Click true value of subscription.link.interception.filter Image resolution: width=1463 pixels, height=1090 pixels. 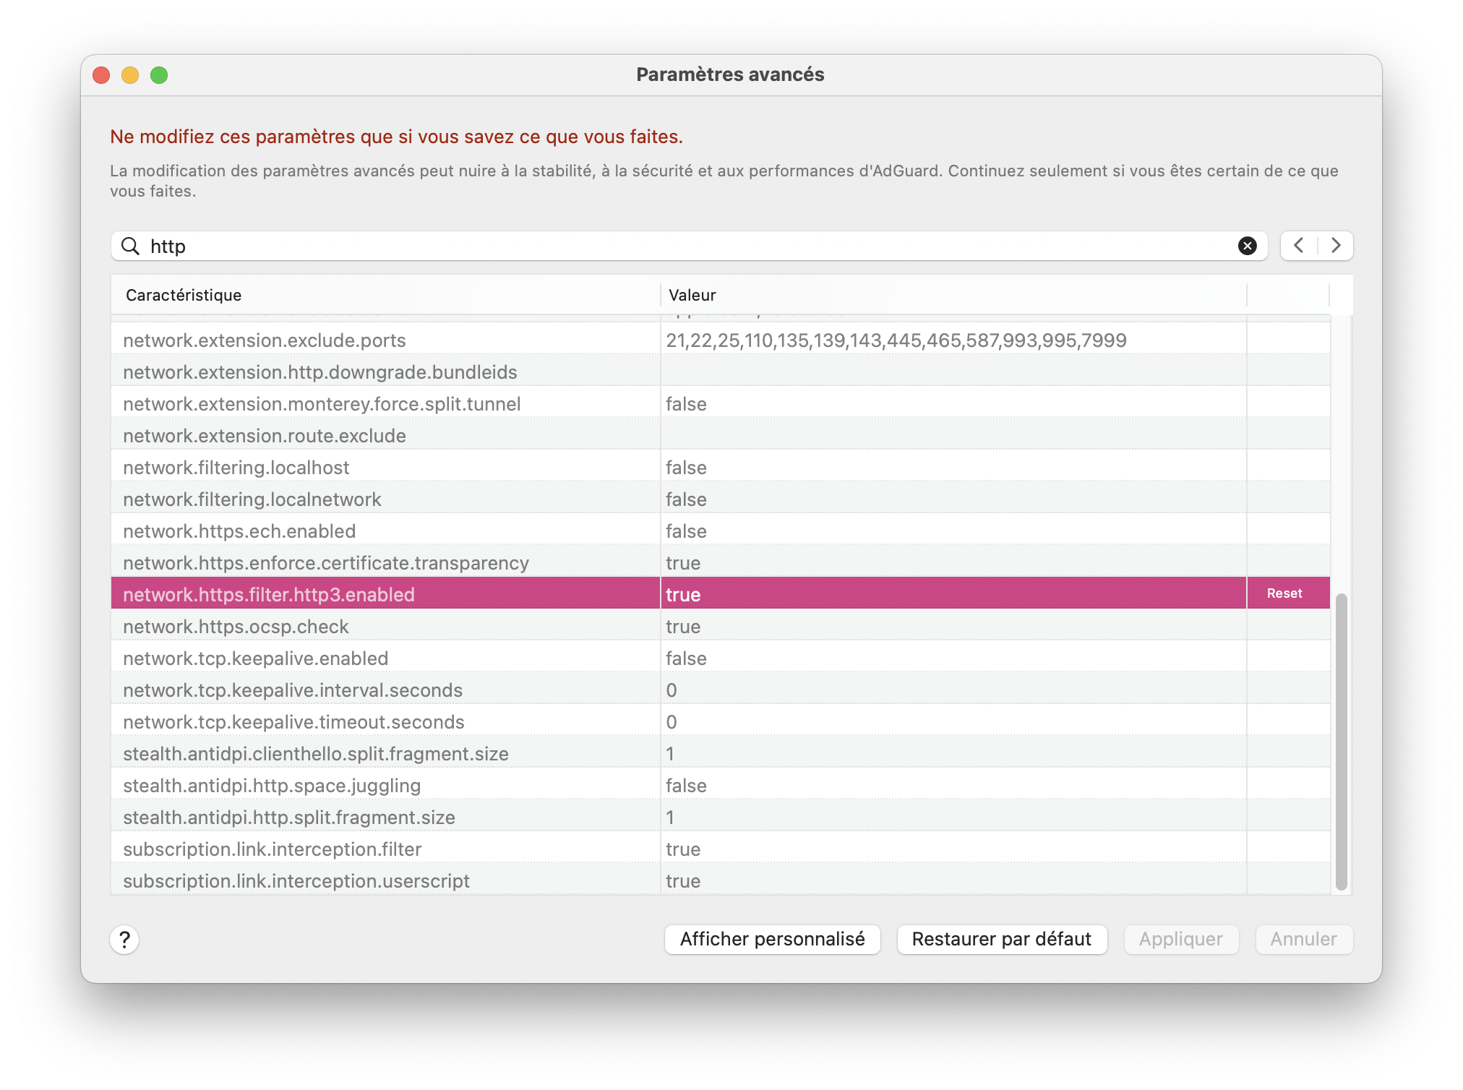[x=683, y=849]
